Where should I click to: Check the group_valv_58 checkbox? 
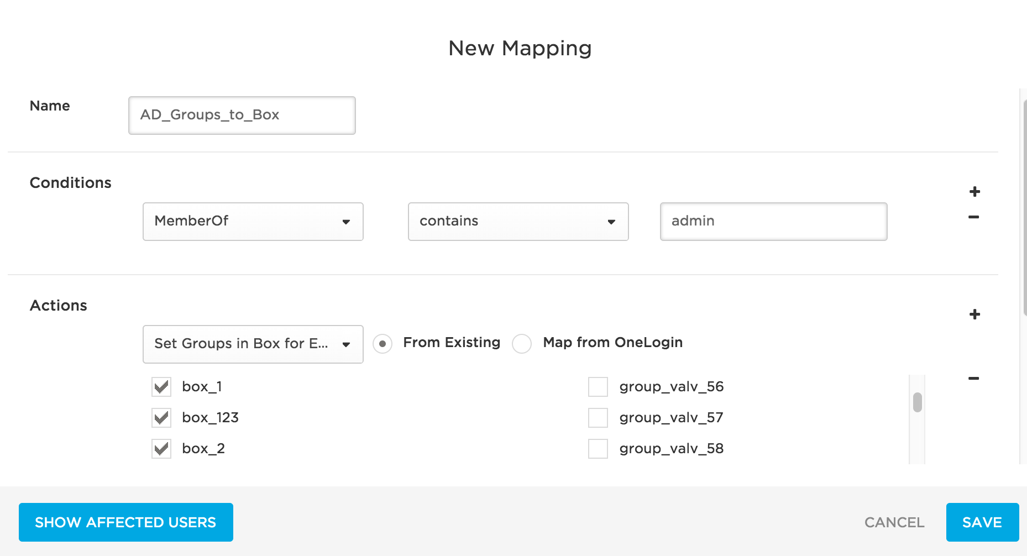[x=598, y=449]
